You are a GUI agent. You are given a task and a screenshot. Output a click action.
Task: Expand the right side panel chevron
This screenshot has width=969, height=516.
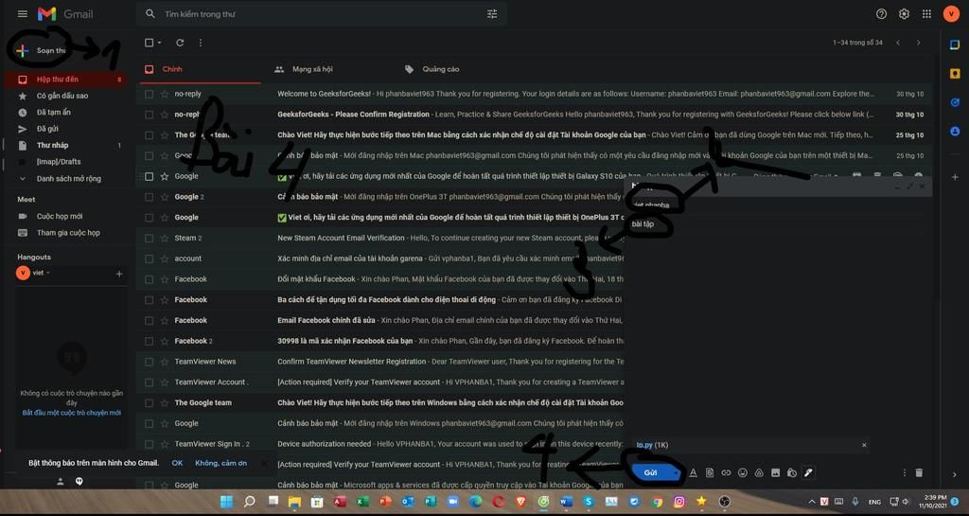click(x=955, y=474)
